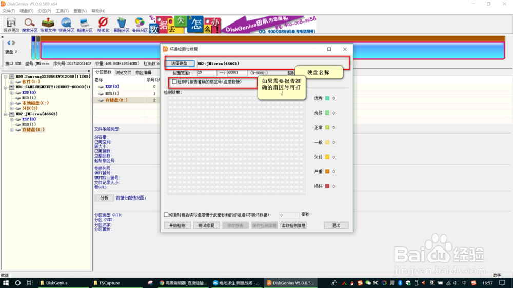
Task: Open the View (查看) menu
Action: pyautogui.click(x=80, y=11)
